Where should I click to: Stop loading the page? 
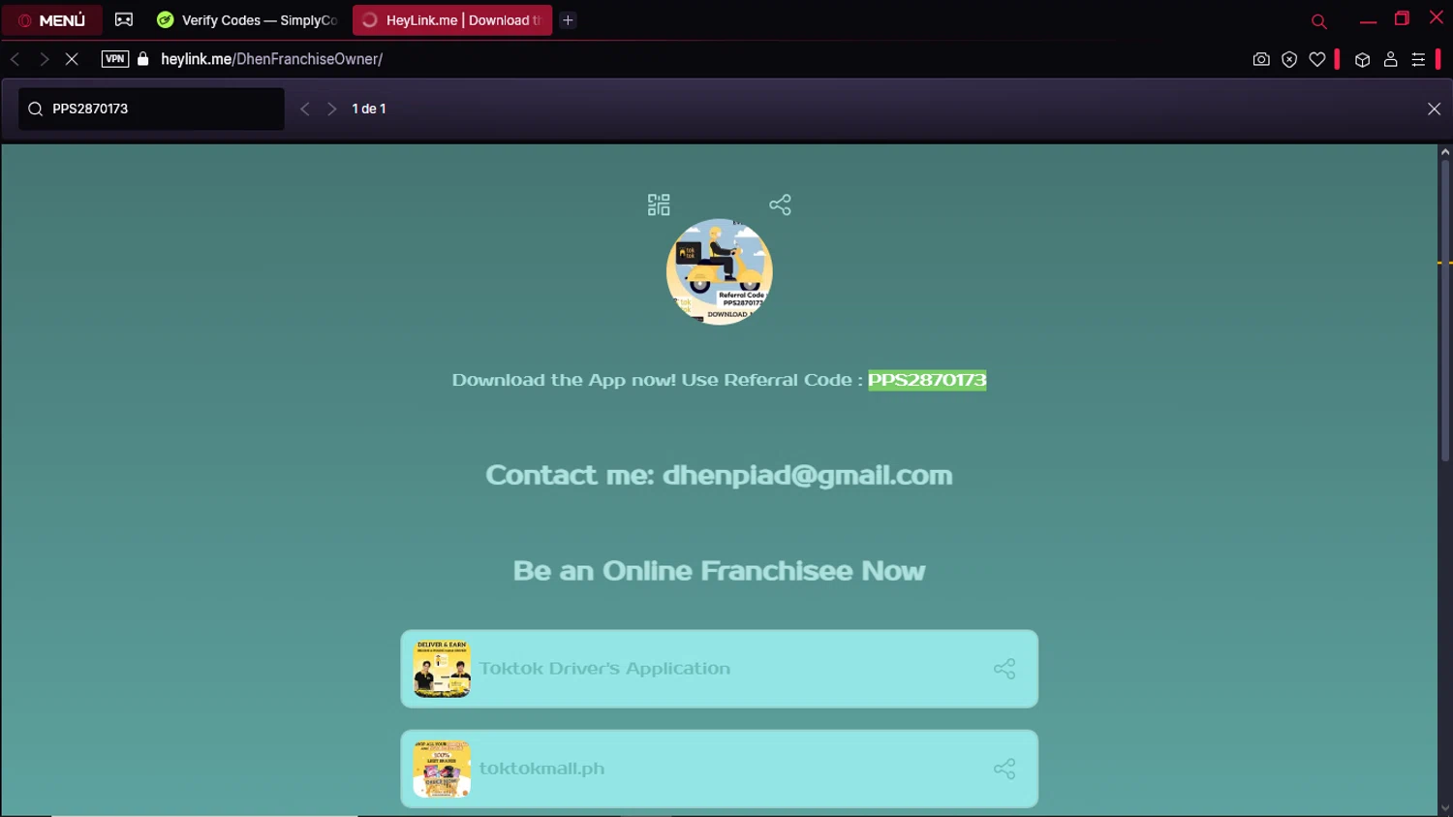pyautogui.click(x=72, y=59)
